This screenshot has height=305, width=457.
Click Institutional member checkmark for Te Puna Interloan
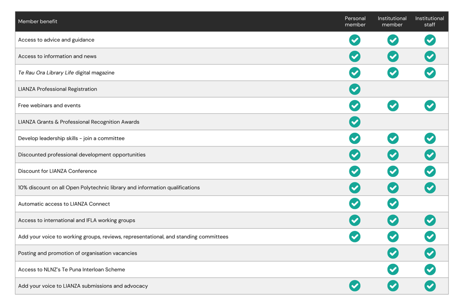click(x=393, y=269)
